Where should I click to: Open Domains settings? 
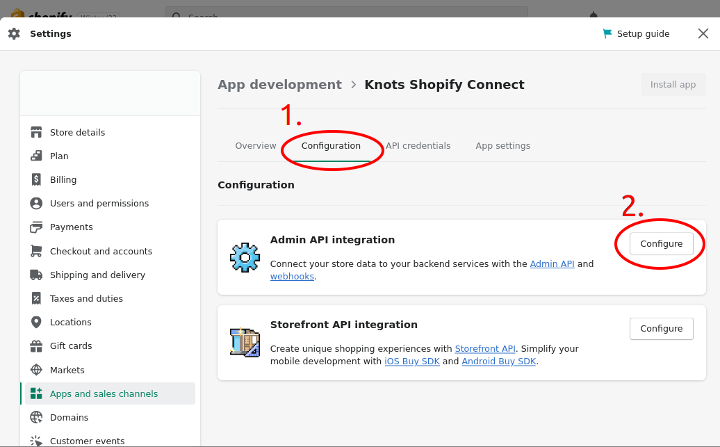coord(111,417)
